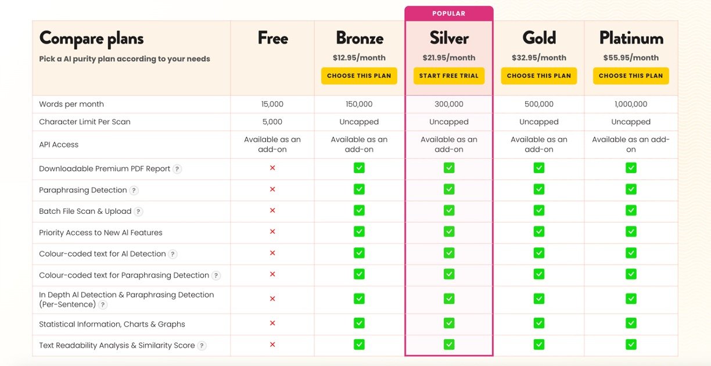Click Silver plan's 300,000 words value
The image size is (711, 366).
tap(449, 105)
